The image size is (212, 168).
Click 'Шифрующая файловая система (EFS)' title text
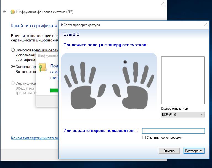[45, 12]
